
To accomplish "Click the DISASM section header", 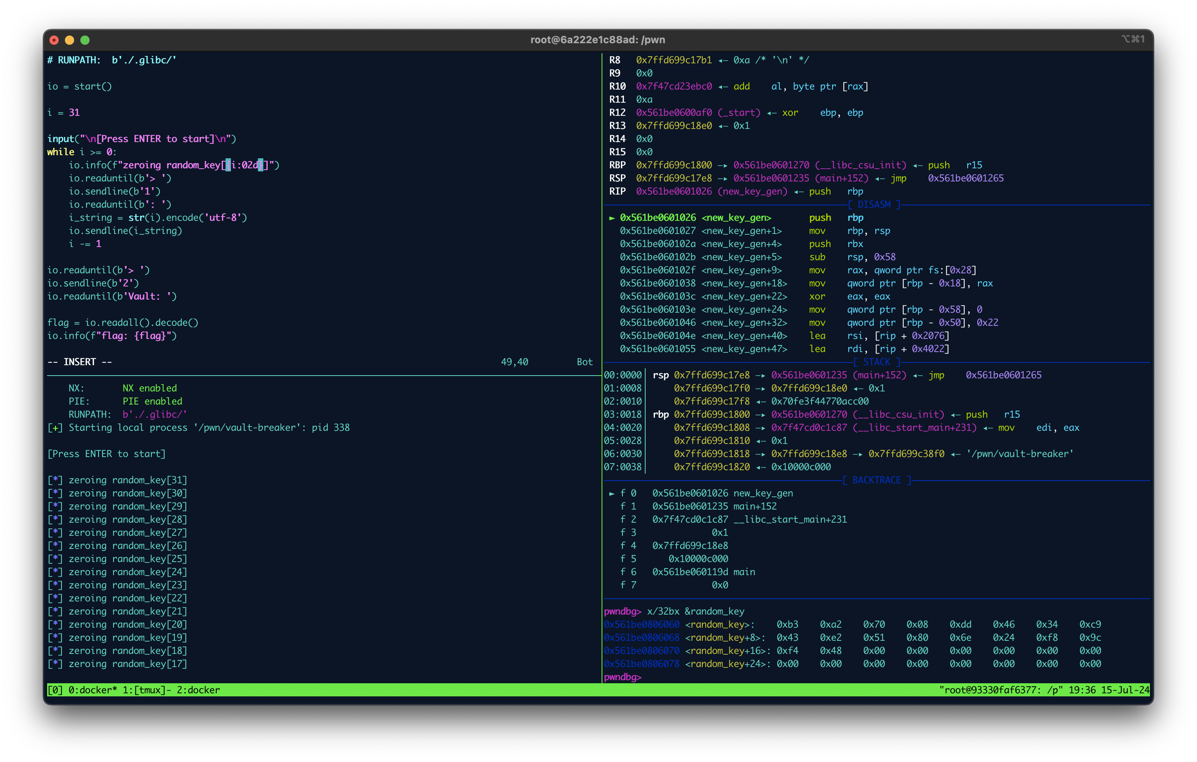I will [x=874, y=204].
